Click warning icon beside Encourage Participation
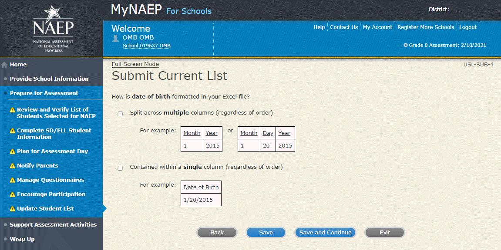 click(13, 194)
